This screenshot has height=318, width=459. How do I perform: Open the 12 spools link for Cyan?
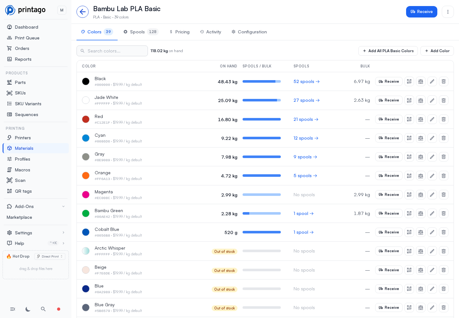(x=306, y=138)
